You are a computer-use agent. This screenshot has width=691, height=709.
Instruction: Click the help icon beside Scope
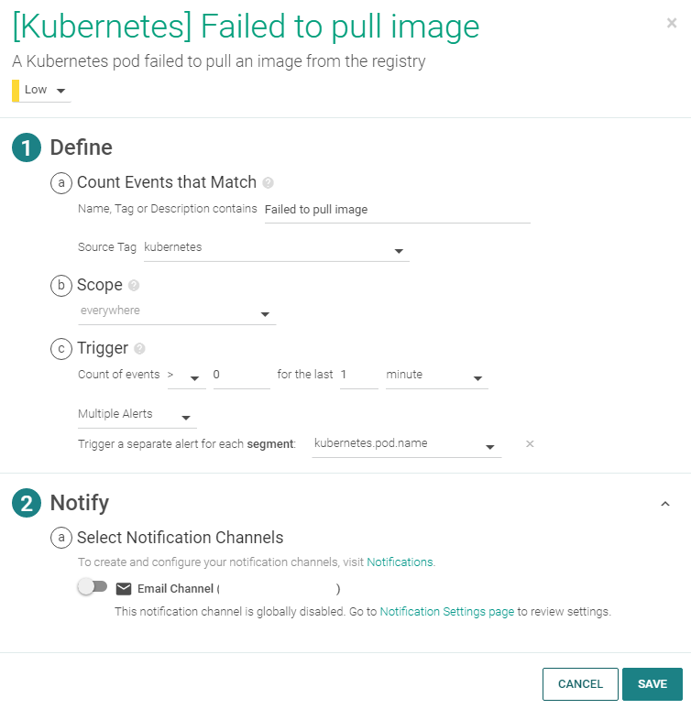135,285
